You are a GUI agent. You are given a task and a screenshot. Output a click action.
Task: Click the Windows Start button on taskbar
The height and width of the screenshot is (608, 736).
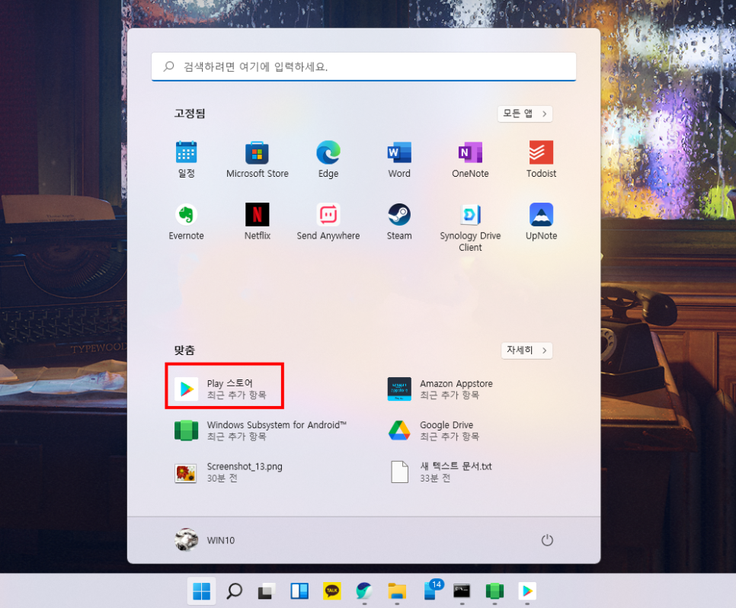(x=201, y=590)
